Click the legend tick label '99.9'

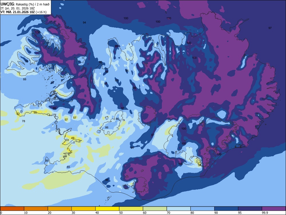point(265,213)
